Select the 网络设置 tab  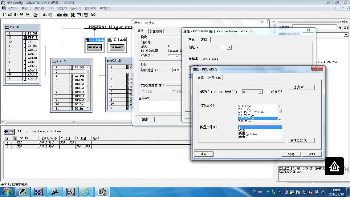(214, 78)
